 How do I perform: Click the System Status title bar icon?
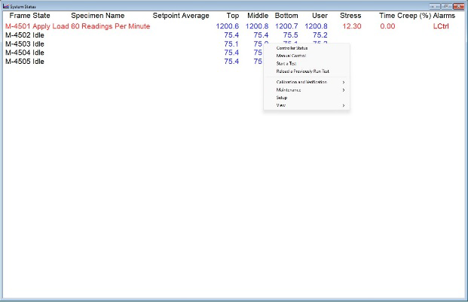coord(6,6)
